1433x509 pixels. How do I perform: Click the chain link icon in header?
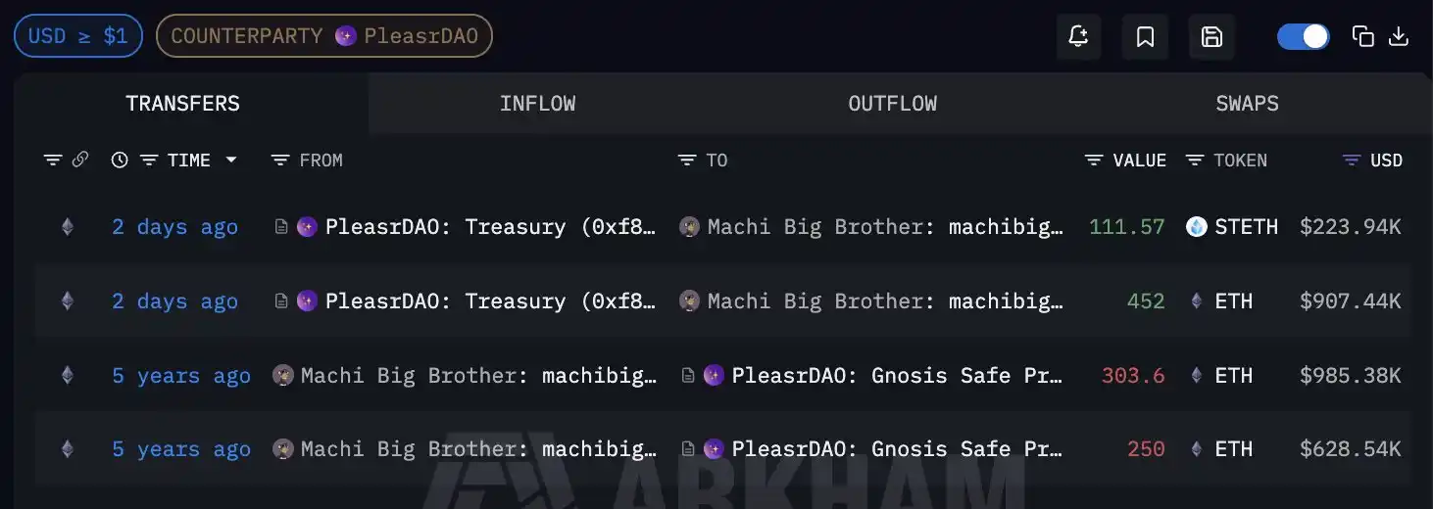(80, 160)
